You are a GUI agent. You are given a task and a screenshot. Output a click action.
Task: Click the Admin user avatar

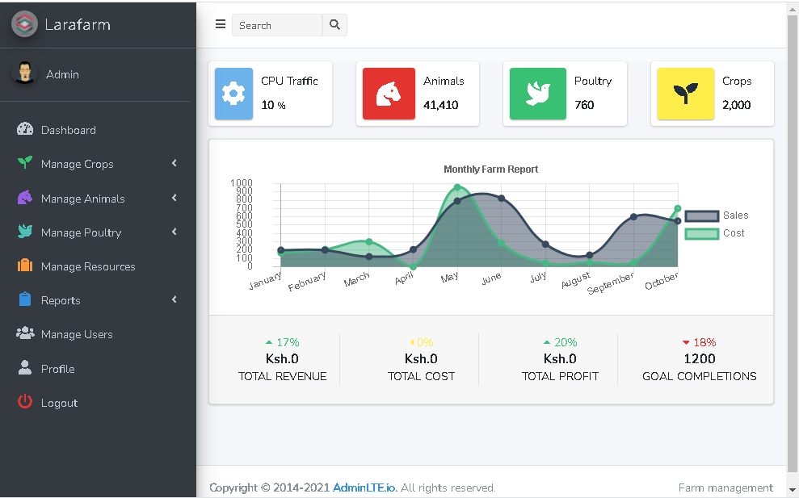point(25,74)
